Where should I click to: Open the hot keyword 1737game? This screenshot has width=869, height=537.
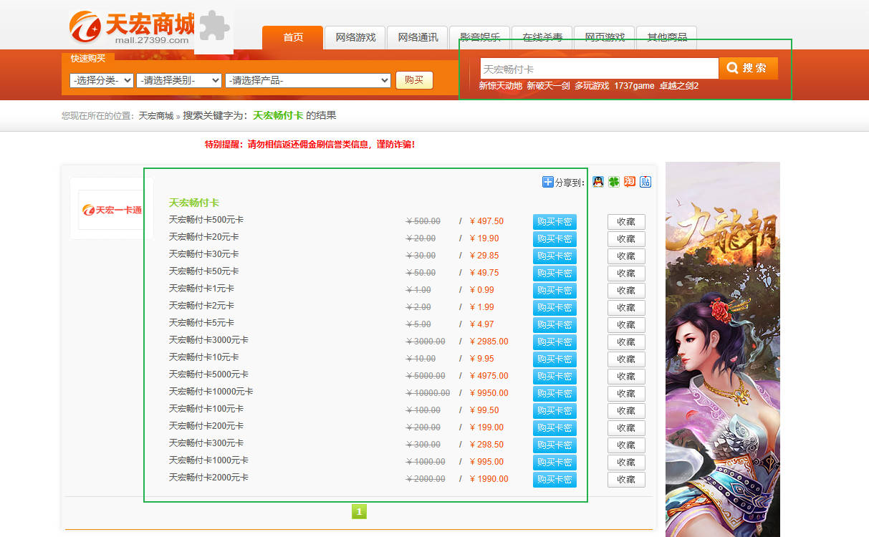[634, 86]
